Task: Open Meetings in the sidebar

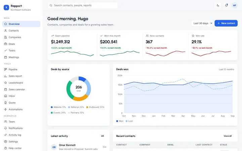Action: click(x=21, y=57)
